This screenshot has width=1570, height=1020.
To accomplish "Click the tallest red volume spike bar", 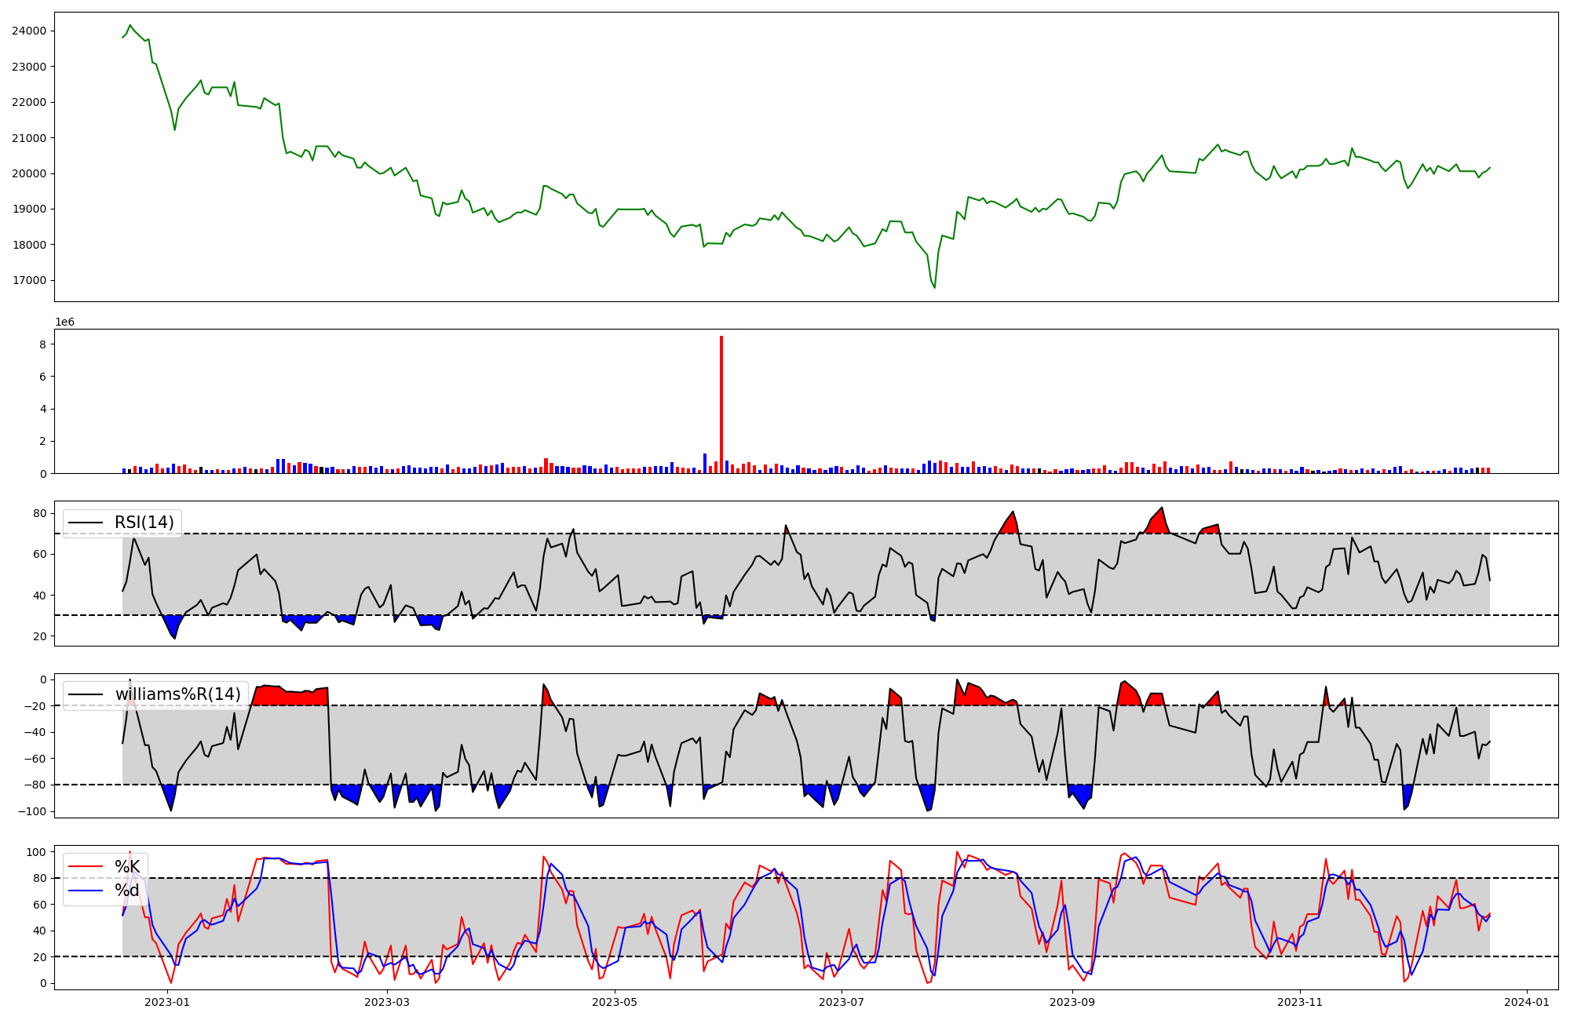I will pos(721,404).
